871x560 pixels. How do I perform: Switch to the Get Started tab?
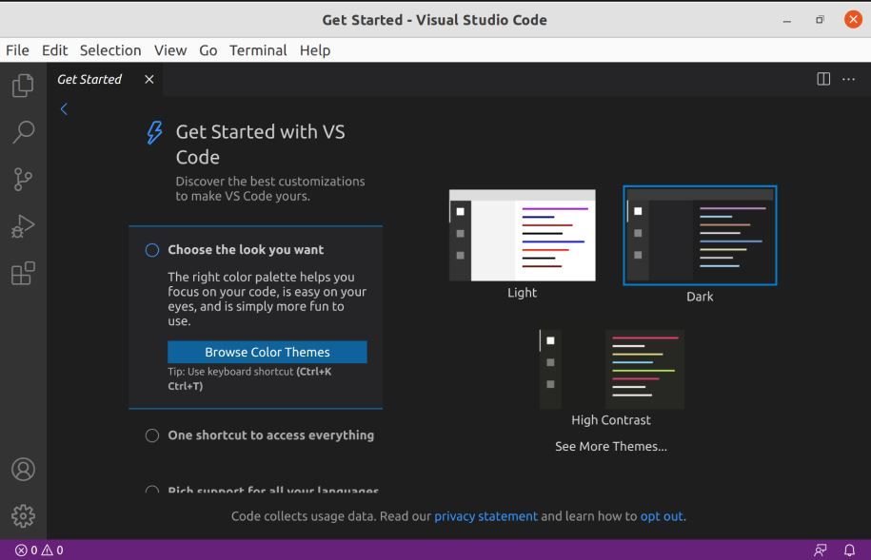(89, 79)
